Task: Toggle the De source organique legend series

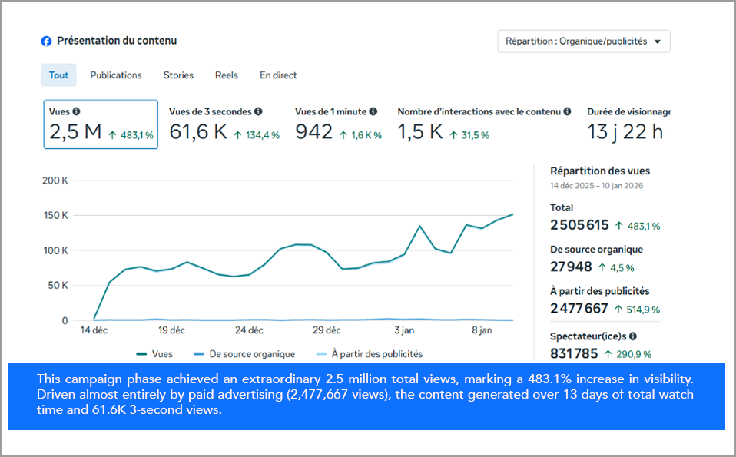Action: [x=244, y=354]
